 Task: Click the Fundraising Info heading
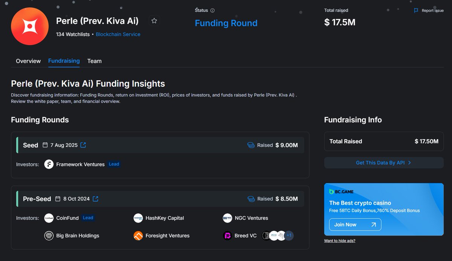[x=353, y=120]
